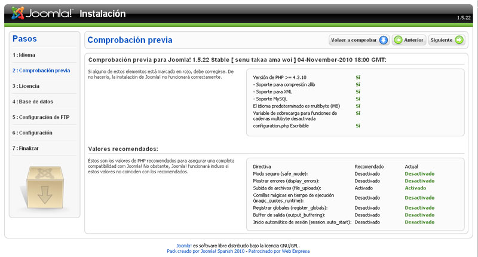Click the installer box image with down arrow
The image size is (478, 257).
pyautogui.click(x=44, y=186)
